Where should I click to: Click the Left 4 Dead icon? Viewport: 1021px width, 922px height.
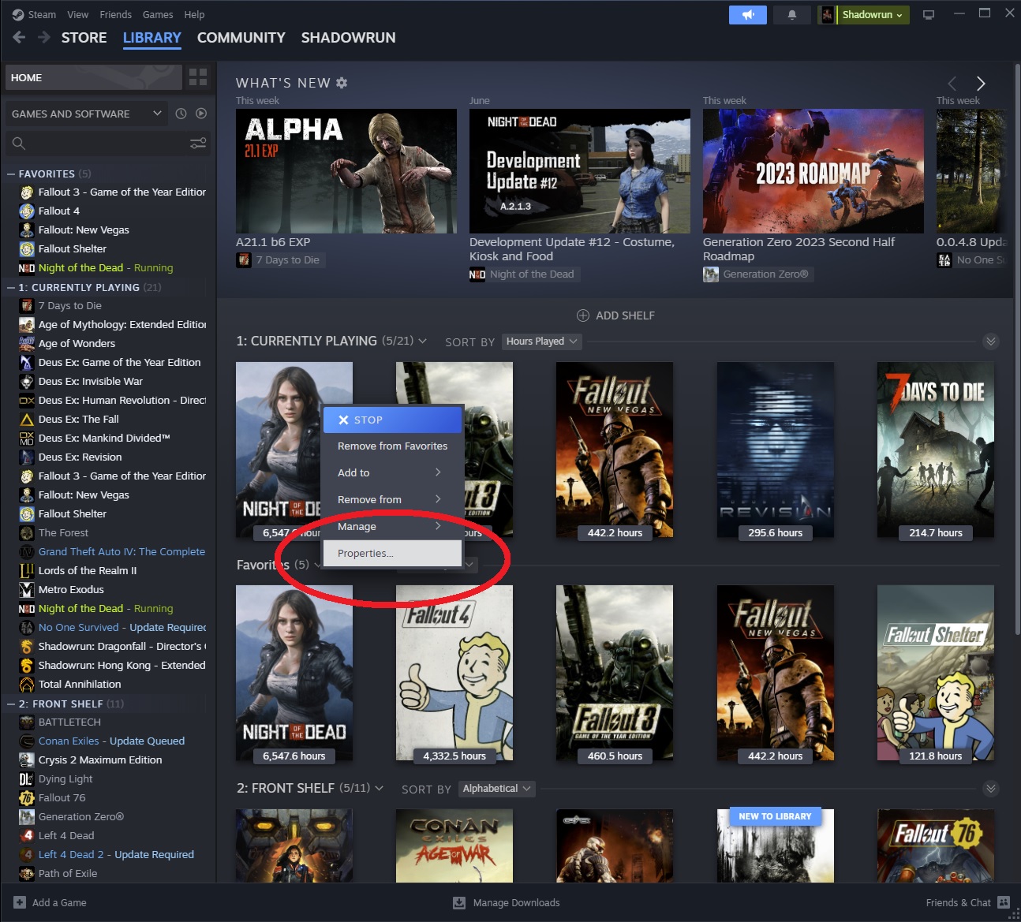click(x=27, y=836)
